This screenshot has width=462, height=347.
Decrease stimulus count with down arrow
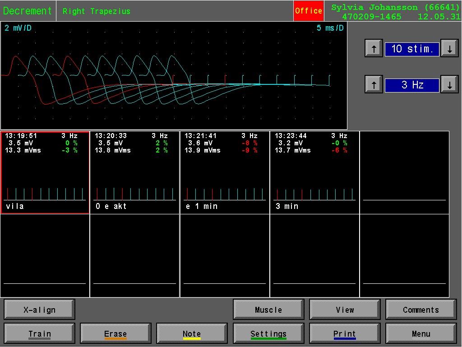(449, 48)
